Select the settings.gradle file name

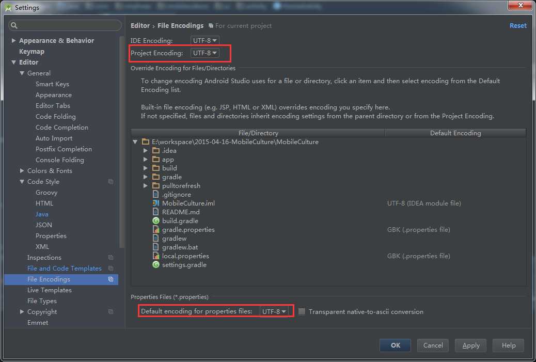pos(184,264)
